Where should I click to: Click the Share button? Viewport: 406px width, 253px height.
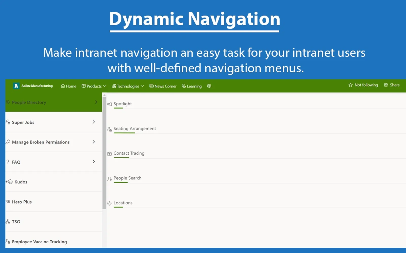[x=392, y=85]
